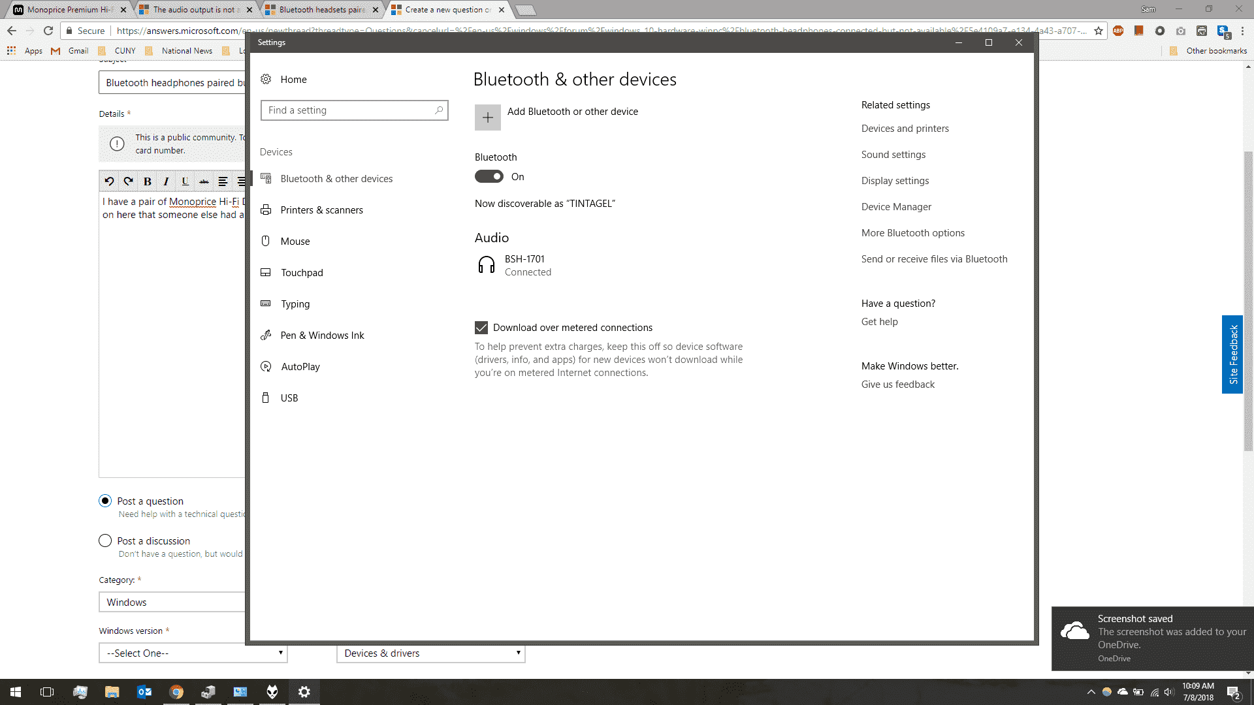Click Give us feedback link

[x=897, y=384]
